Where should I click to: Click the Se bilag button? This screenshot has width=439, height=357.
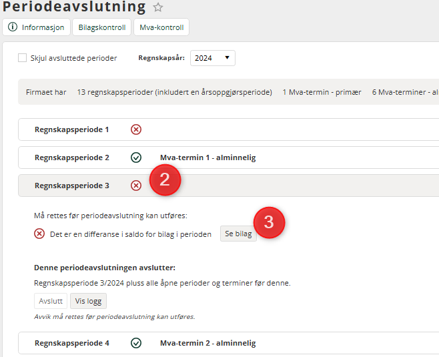coord(238,234)
